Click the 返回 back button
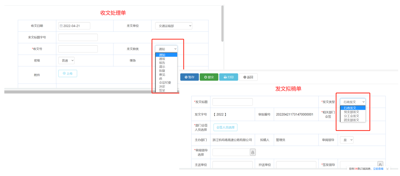The width and height of the screenshot is (400, 176). (248, 77)
